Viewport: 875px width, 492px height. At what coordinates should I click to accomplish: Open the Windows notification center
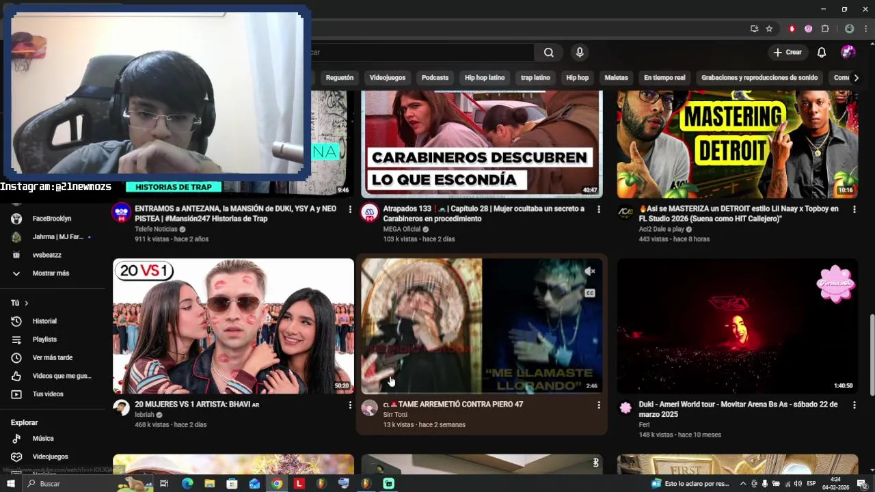point(862,484)
